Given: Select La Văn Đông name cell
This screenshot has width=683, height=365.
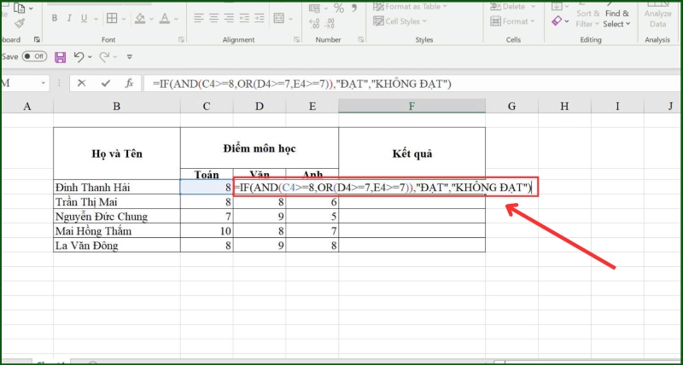Looking at the screenshot, I should pos(117,246).
